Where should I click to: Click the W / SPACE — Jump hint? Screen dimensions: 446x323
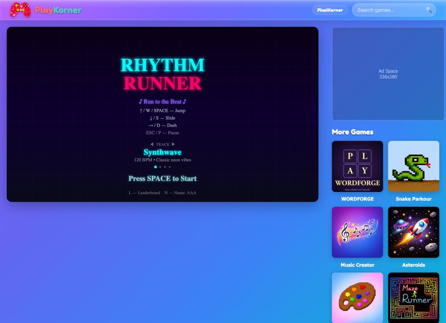point(162,110)
